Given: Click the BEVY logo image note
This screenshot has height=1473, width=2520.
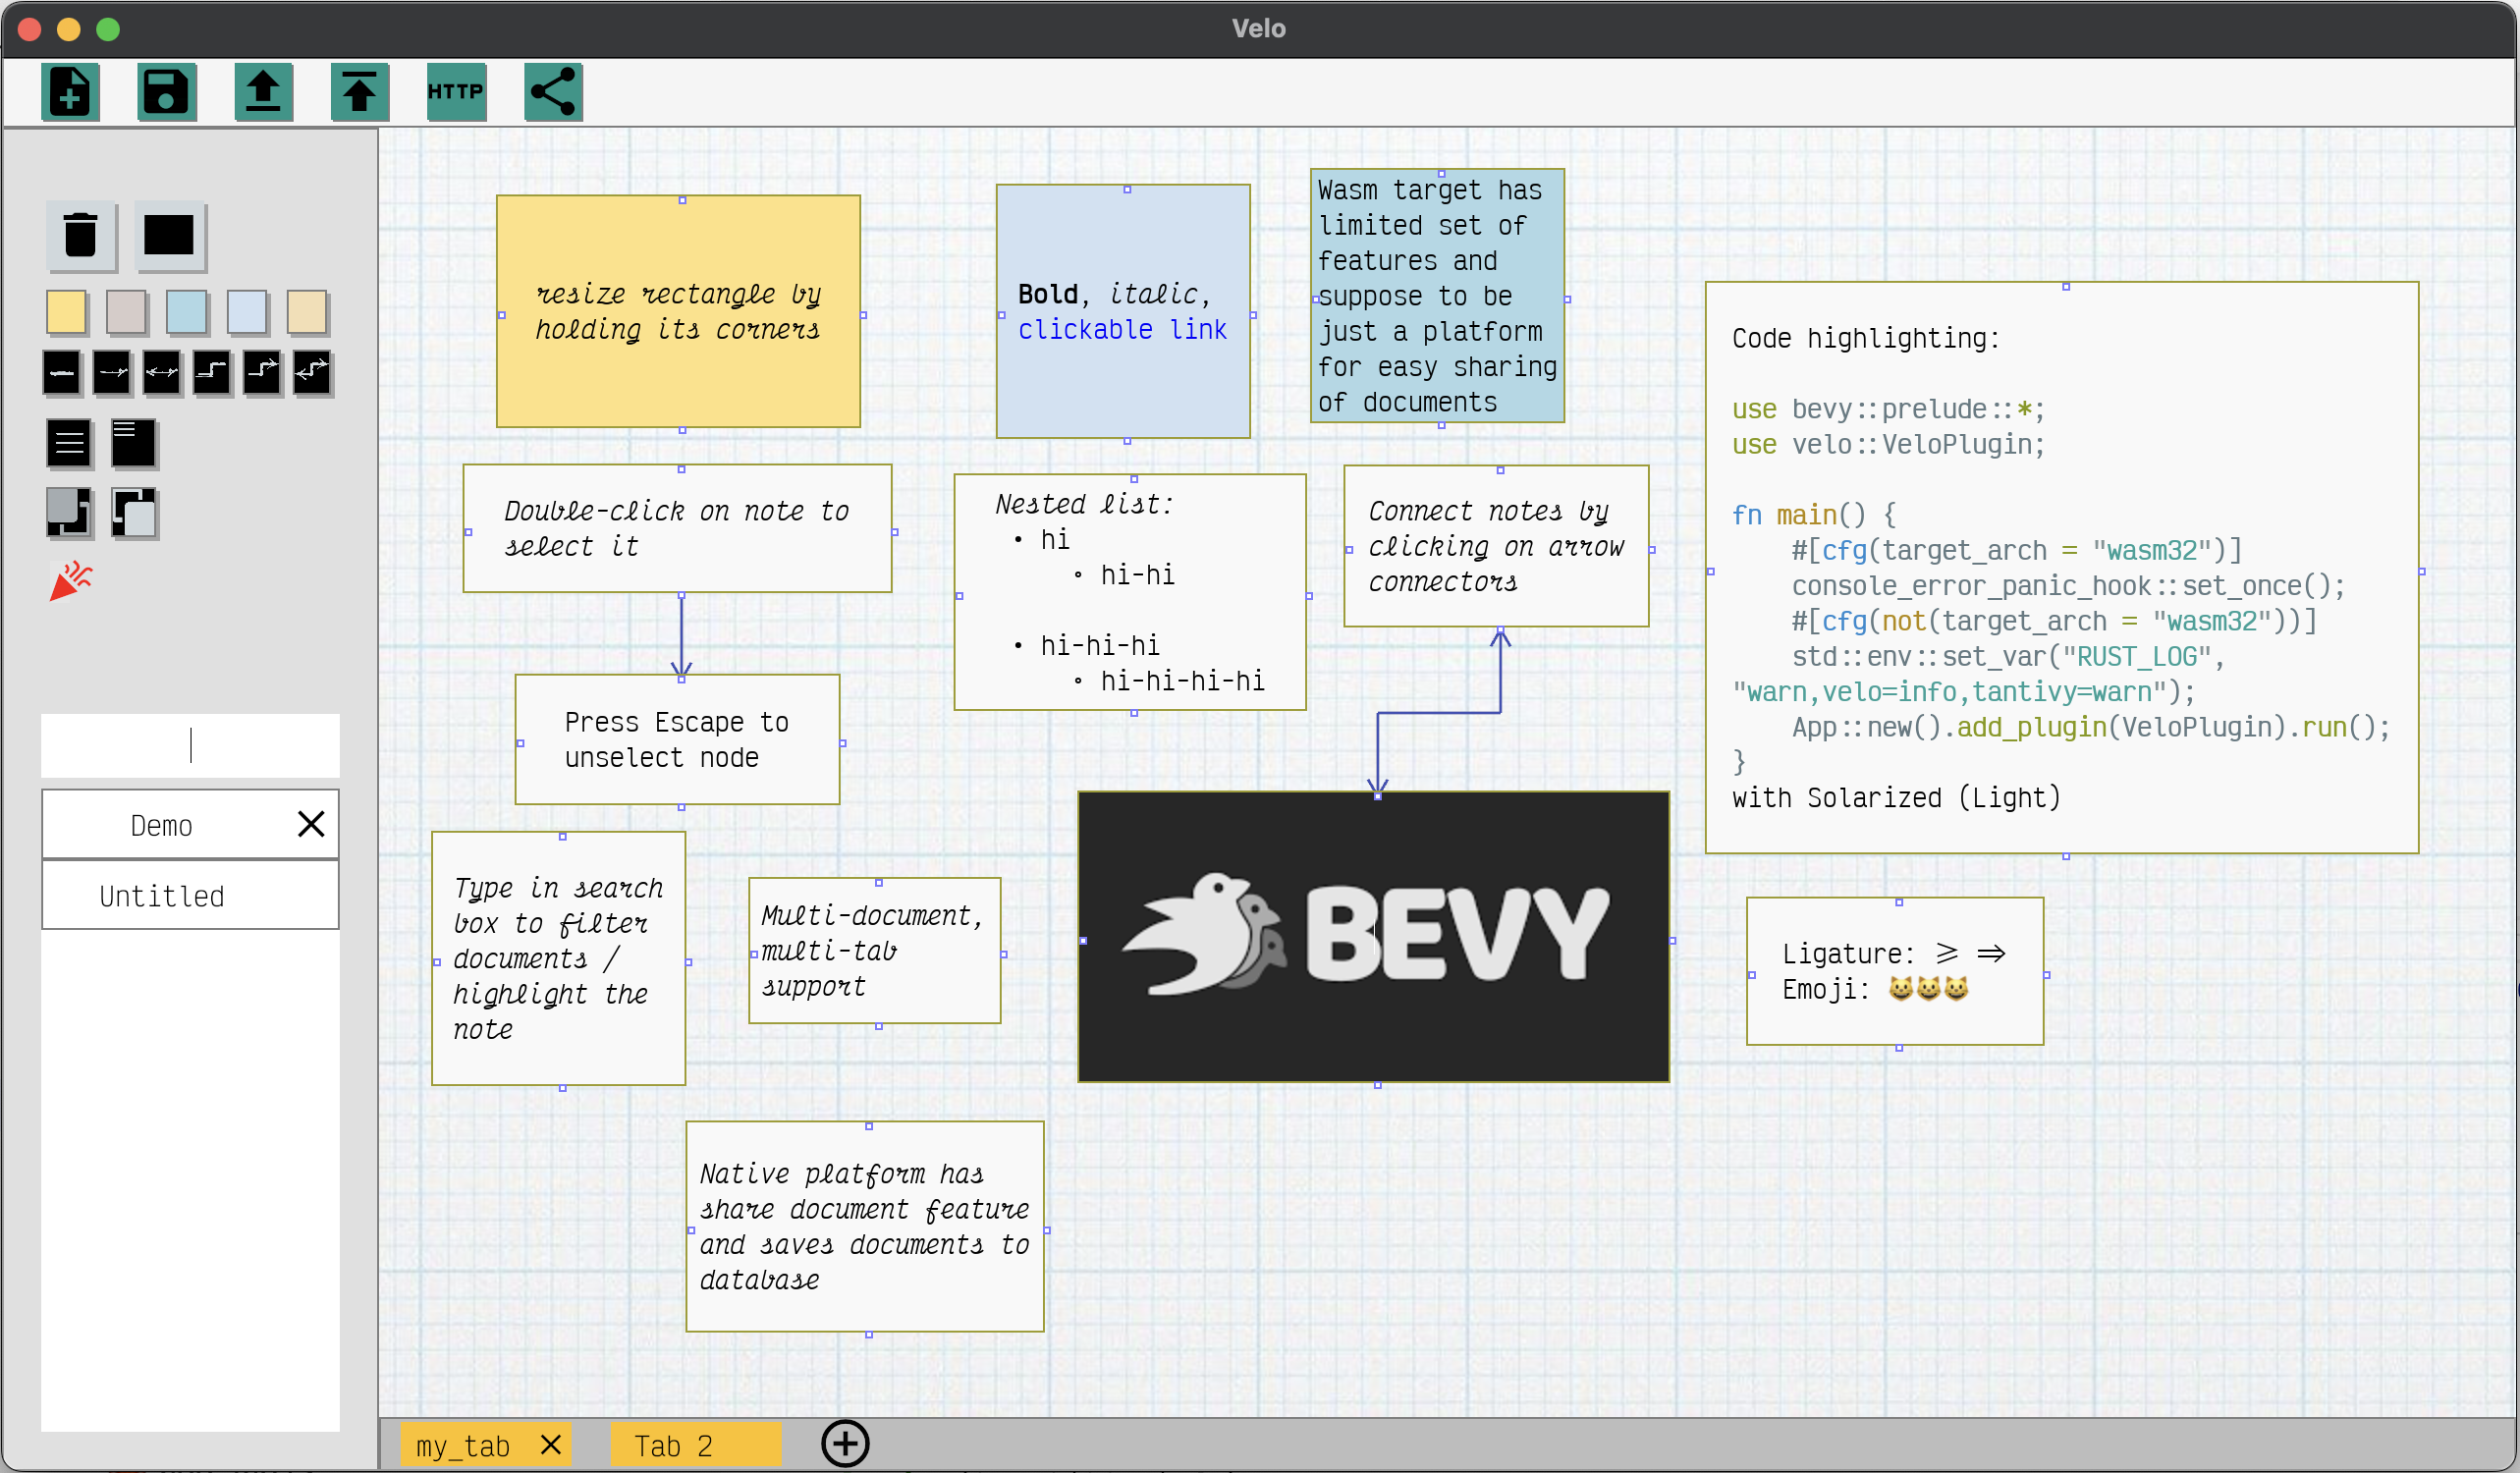Looking at the screenshot, I should tap(1374, 937).
